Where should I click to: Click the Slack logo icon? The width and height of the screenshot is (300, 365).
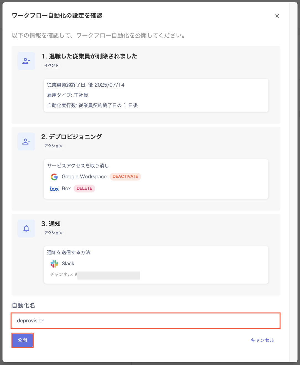(54, 264)
